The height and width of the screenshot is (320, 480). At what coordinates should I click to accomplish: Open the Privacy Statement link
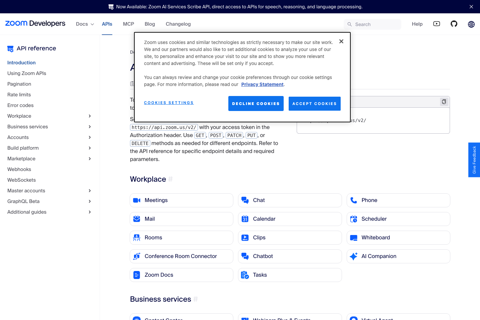click(262, 84)
